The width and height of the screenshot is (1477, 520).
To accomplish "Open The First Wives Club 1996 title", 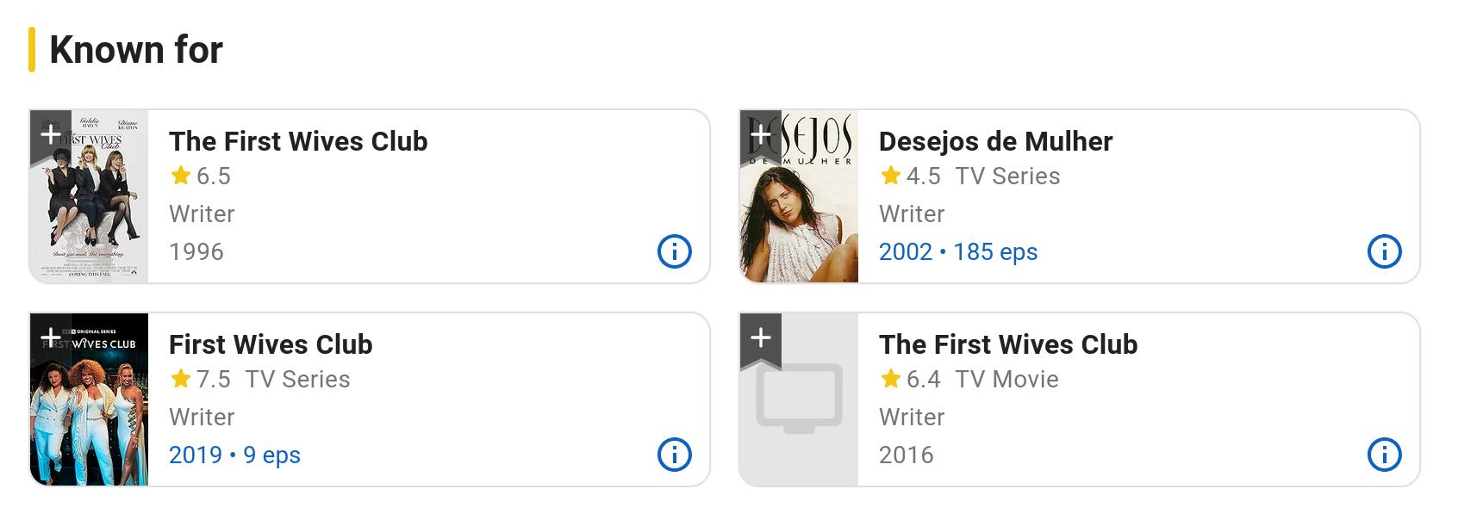I will point(298,141).
